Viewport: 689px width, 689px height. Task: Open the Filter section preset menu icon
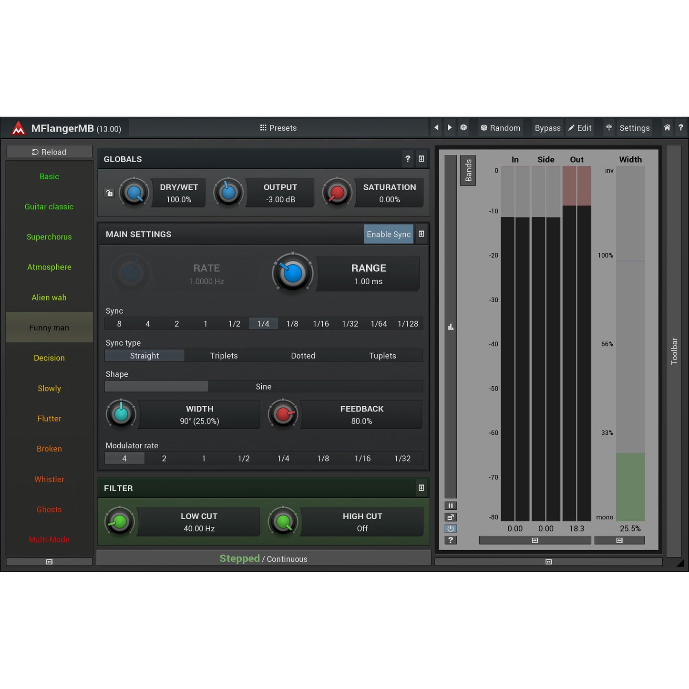tap(421, 488)
